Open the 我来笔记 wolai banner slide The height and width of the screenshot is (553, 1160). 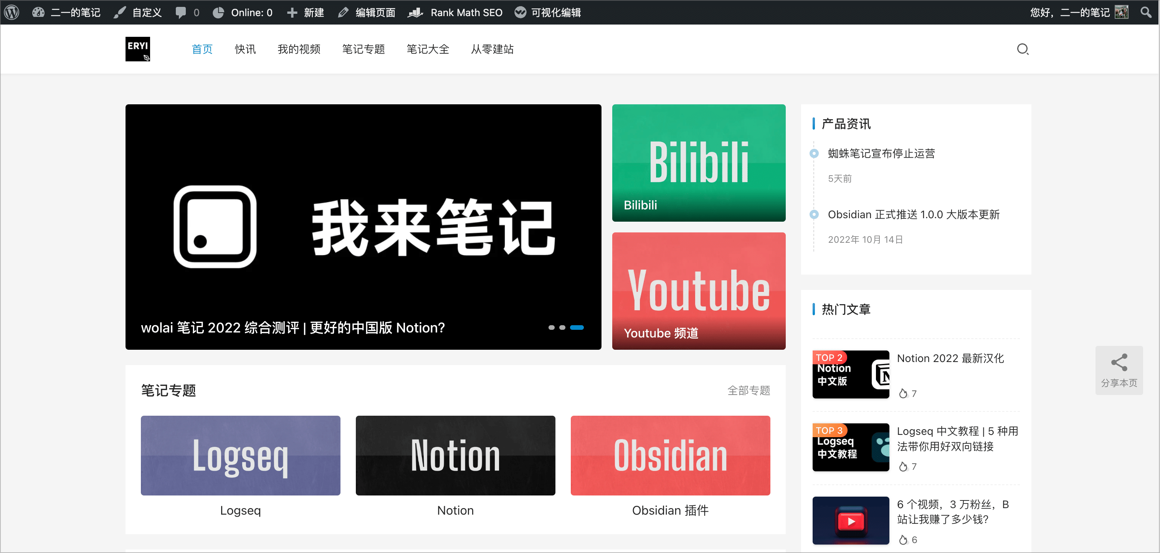click(x=364, y=227)
